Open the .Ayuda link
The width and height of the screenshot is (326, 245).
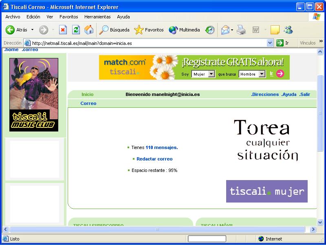click(289, 94)
